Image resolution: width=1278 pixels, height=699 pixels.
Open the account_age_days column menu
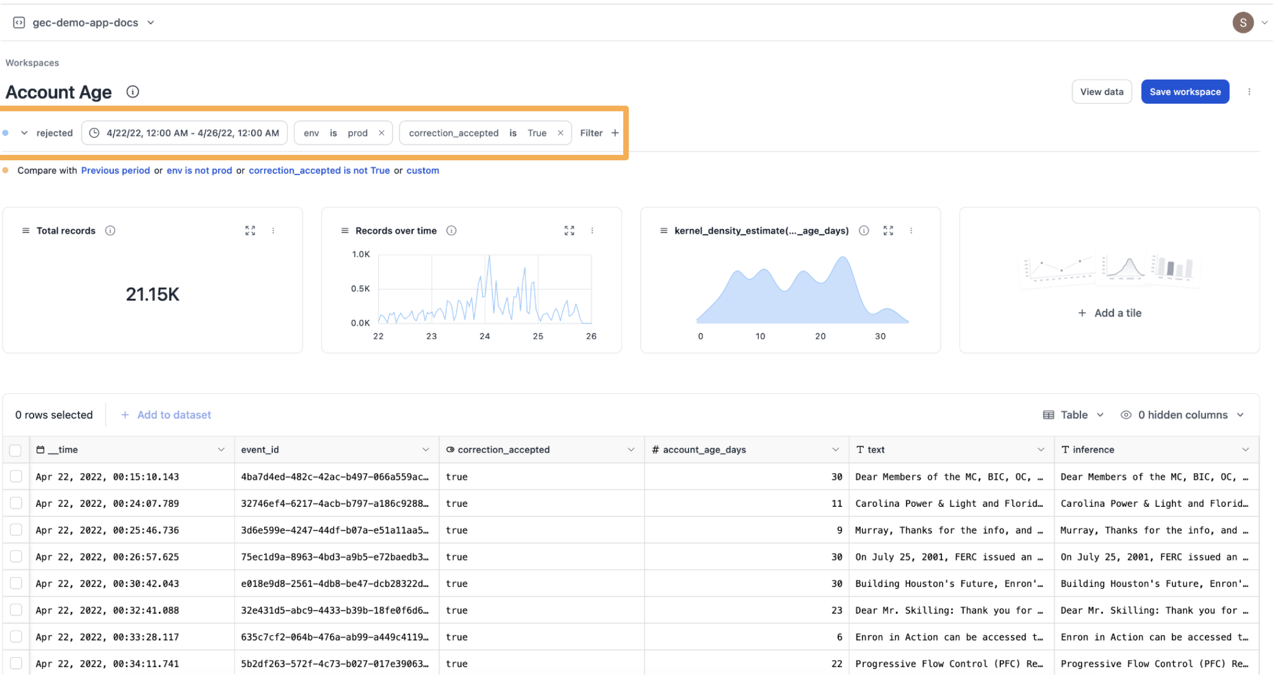pos(835,450)
